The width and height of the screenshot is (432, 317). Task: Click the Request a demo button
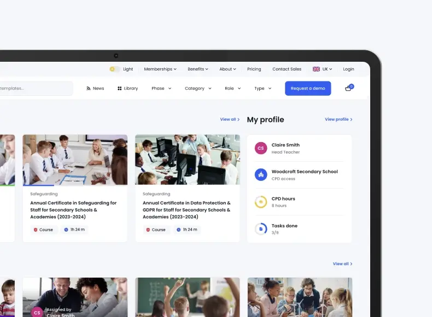(x=308, y=89)
